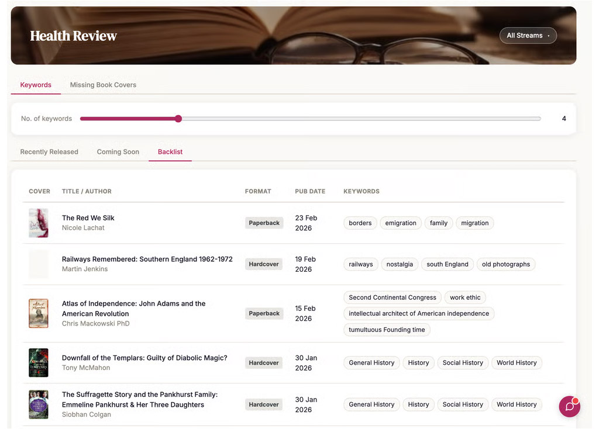Click the borders keyword chip
The height and width of the screenshot is (429, 599).
coord(360,223)
